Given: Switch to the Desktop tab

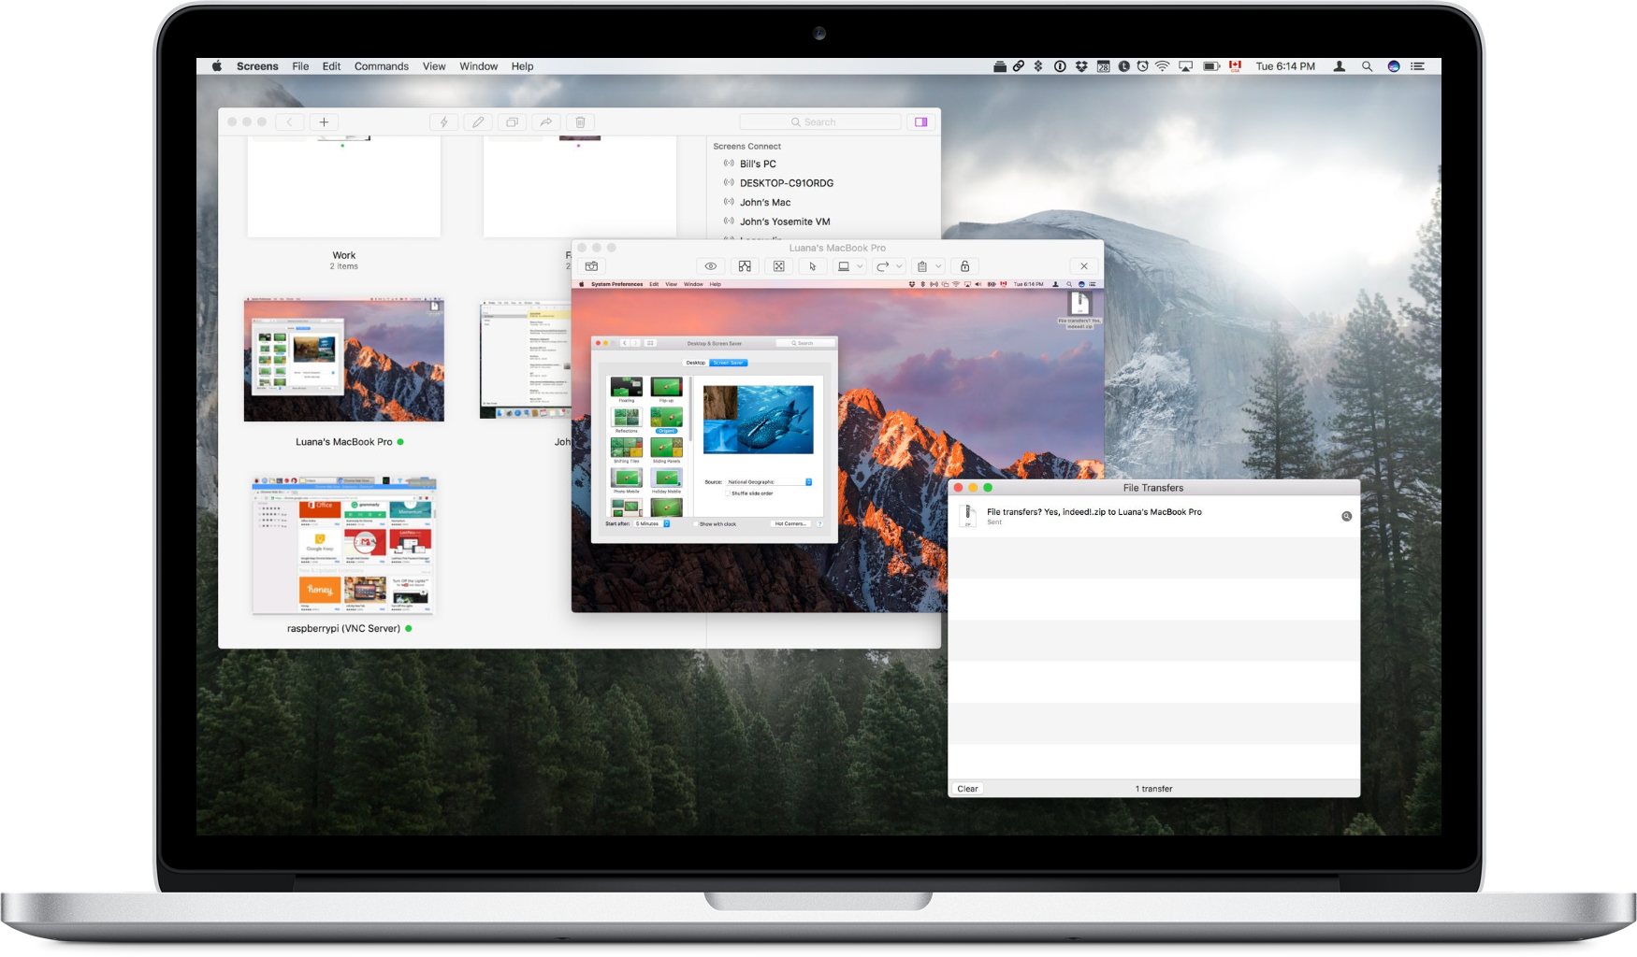Looking at the screenshot, I should pyautogui.click(x=694, y=363).
